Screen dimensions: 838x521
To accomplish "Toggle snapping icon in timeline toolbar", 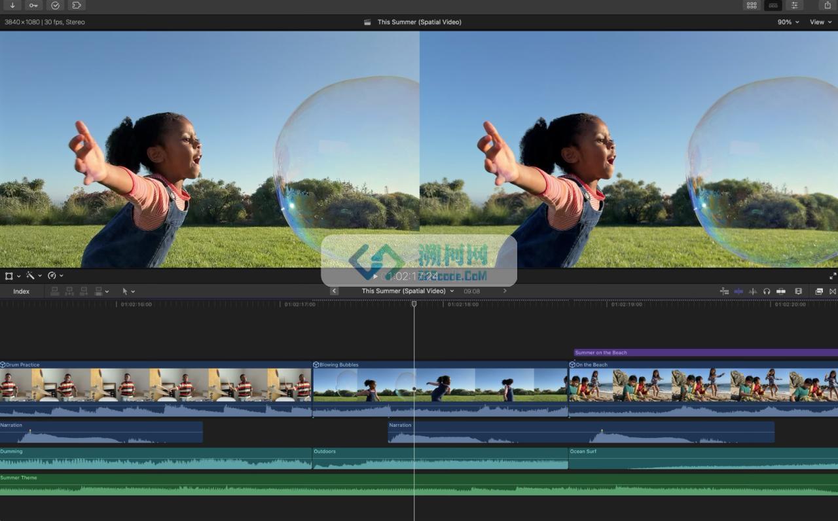I will pos(781,291).
